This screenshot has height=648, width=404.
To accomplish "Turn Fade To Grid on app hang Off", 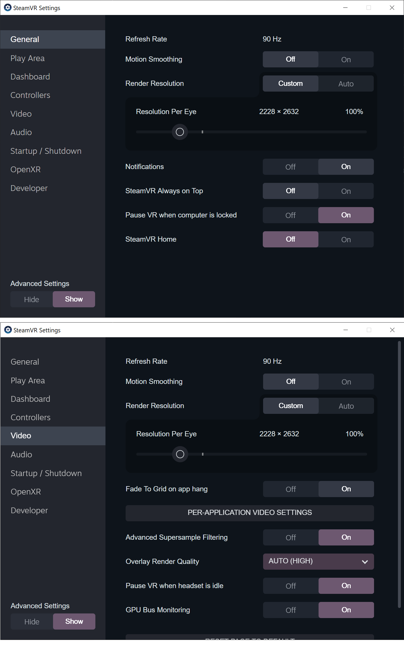I will tap(291, 489).
